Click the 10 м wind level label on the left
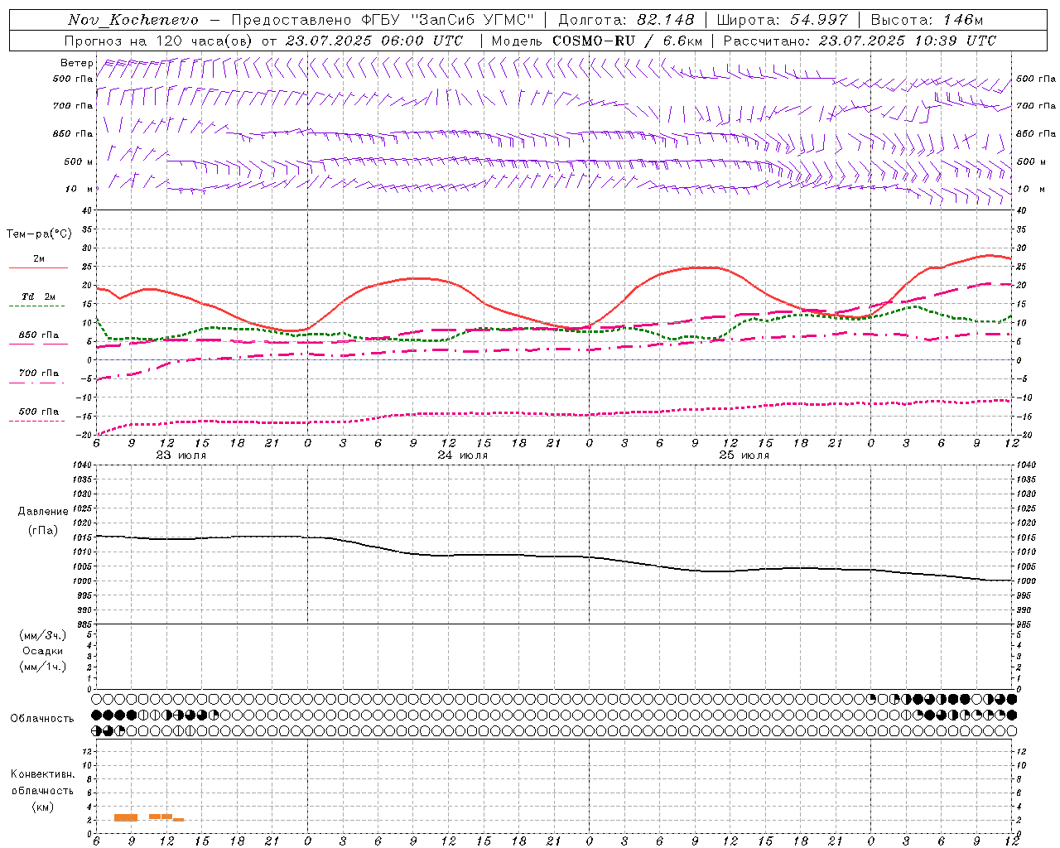The height and width of the screenshot is (848, 1060). pos(79,190)
